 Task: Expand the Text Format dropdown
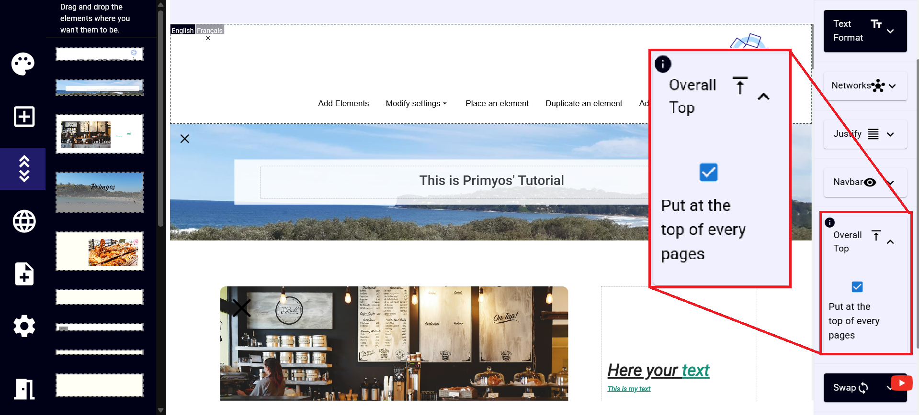click(x=890, y=31)
